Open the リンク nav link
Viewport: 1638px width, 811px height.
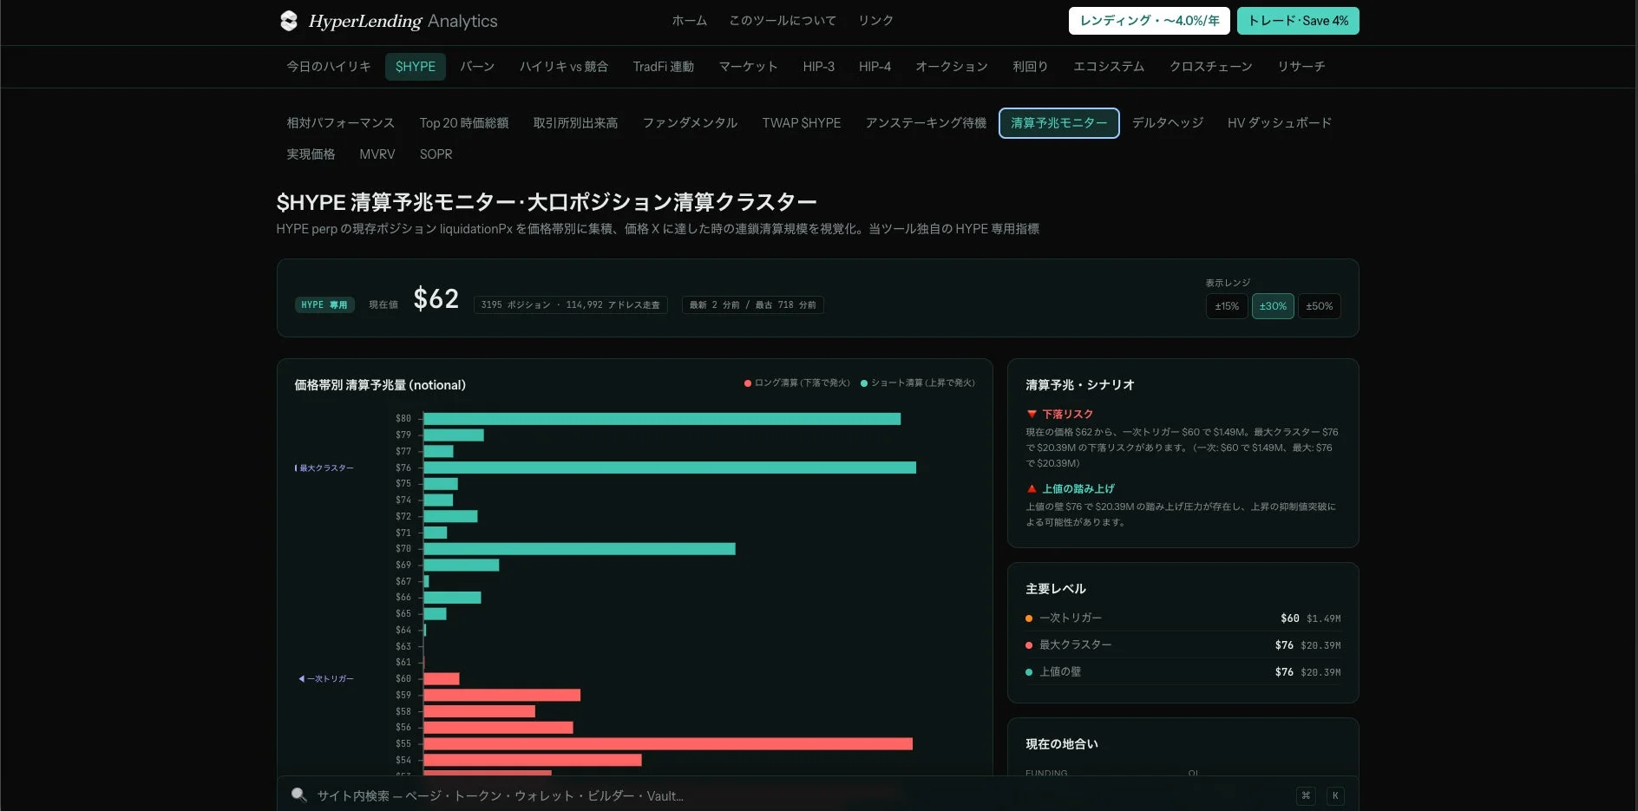click(875, 21)
